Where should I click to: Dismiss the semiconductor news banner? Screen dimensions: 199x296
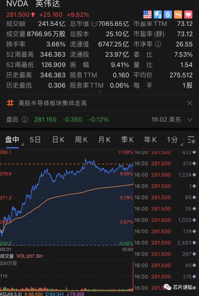190,103
